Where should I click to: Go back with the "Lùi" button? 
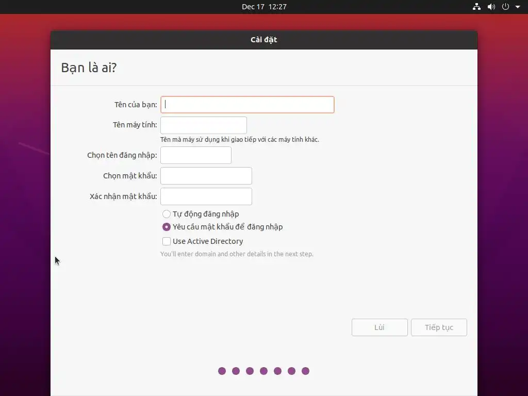click(379, 327)
